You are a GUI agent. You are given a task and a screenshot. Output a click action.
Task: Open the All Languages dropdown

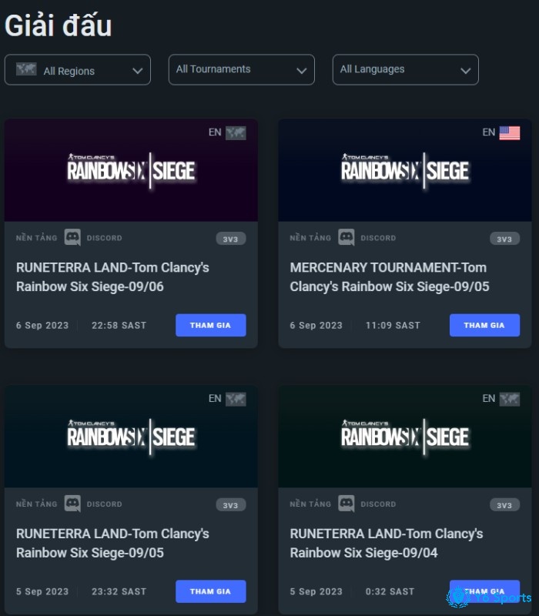(x=406, y=69)
